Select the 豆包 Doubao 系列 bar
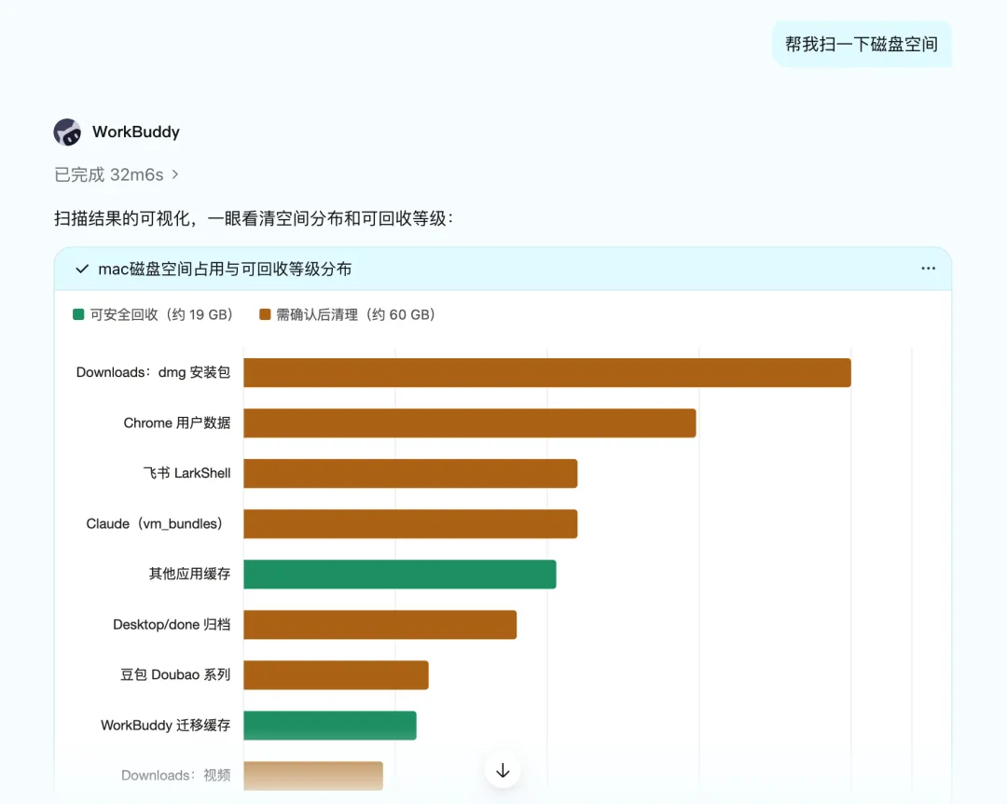Screen dimensions: 1007x804 [336, 675]
